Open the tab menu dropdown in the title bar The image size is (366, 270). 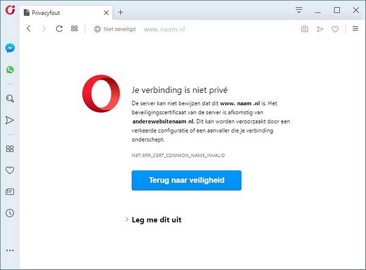pos(299,10)
